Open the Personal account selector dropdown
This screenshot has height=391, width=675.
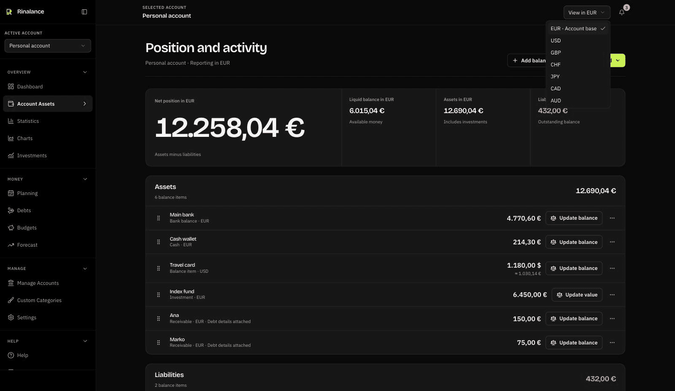47,46
